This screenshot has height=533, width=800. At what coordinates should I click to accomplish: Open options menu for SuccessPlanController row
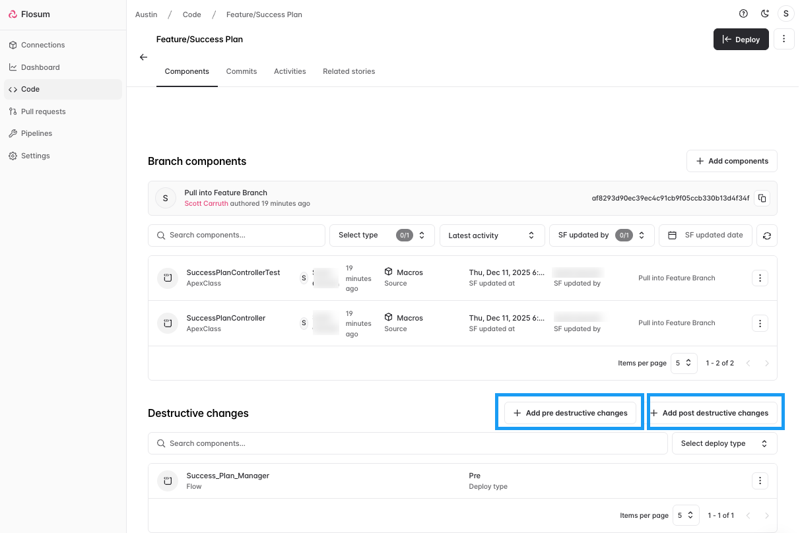pos(760,323)
